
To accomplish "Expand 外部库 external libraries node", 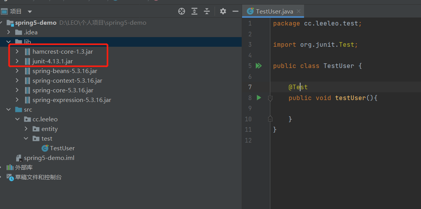I will (x=2, y=168).
